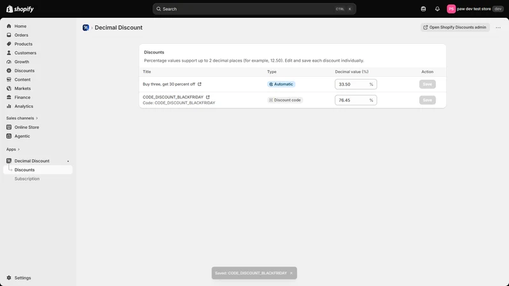509x286 pixels.
Task: Open Customers page
Action: 38,53
